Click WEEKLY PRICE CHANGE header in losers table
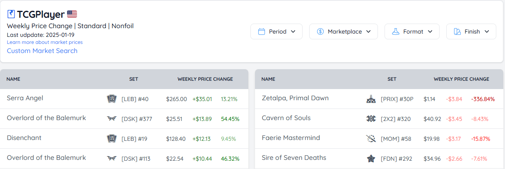This screenshot has height=169, width=505. point(462,79)
